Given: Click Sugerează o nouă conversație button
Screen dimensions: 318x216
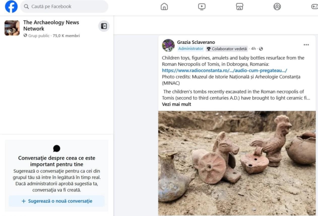Looking at the screenshot, I should coord(57,201).
